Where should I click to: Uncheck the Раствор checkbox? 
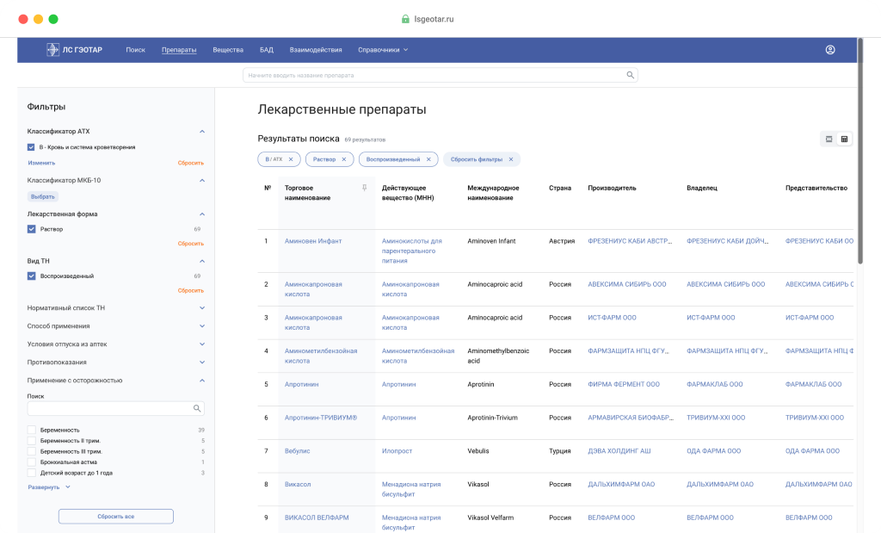click(x=31, y=229)
